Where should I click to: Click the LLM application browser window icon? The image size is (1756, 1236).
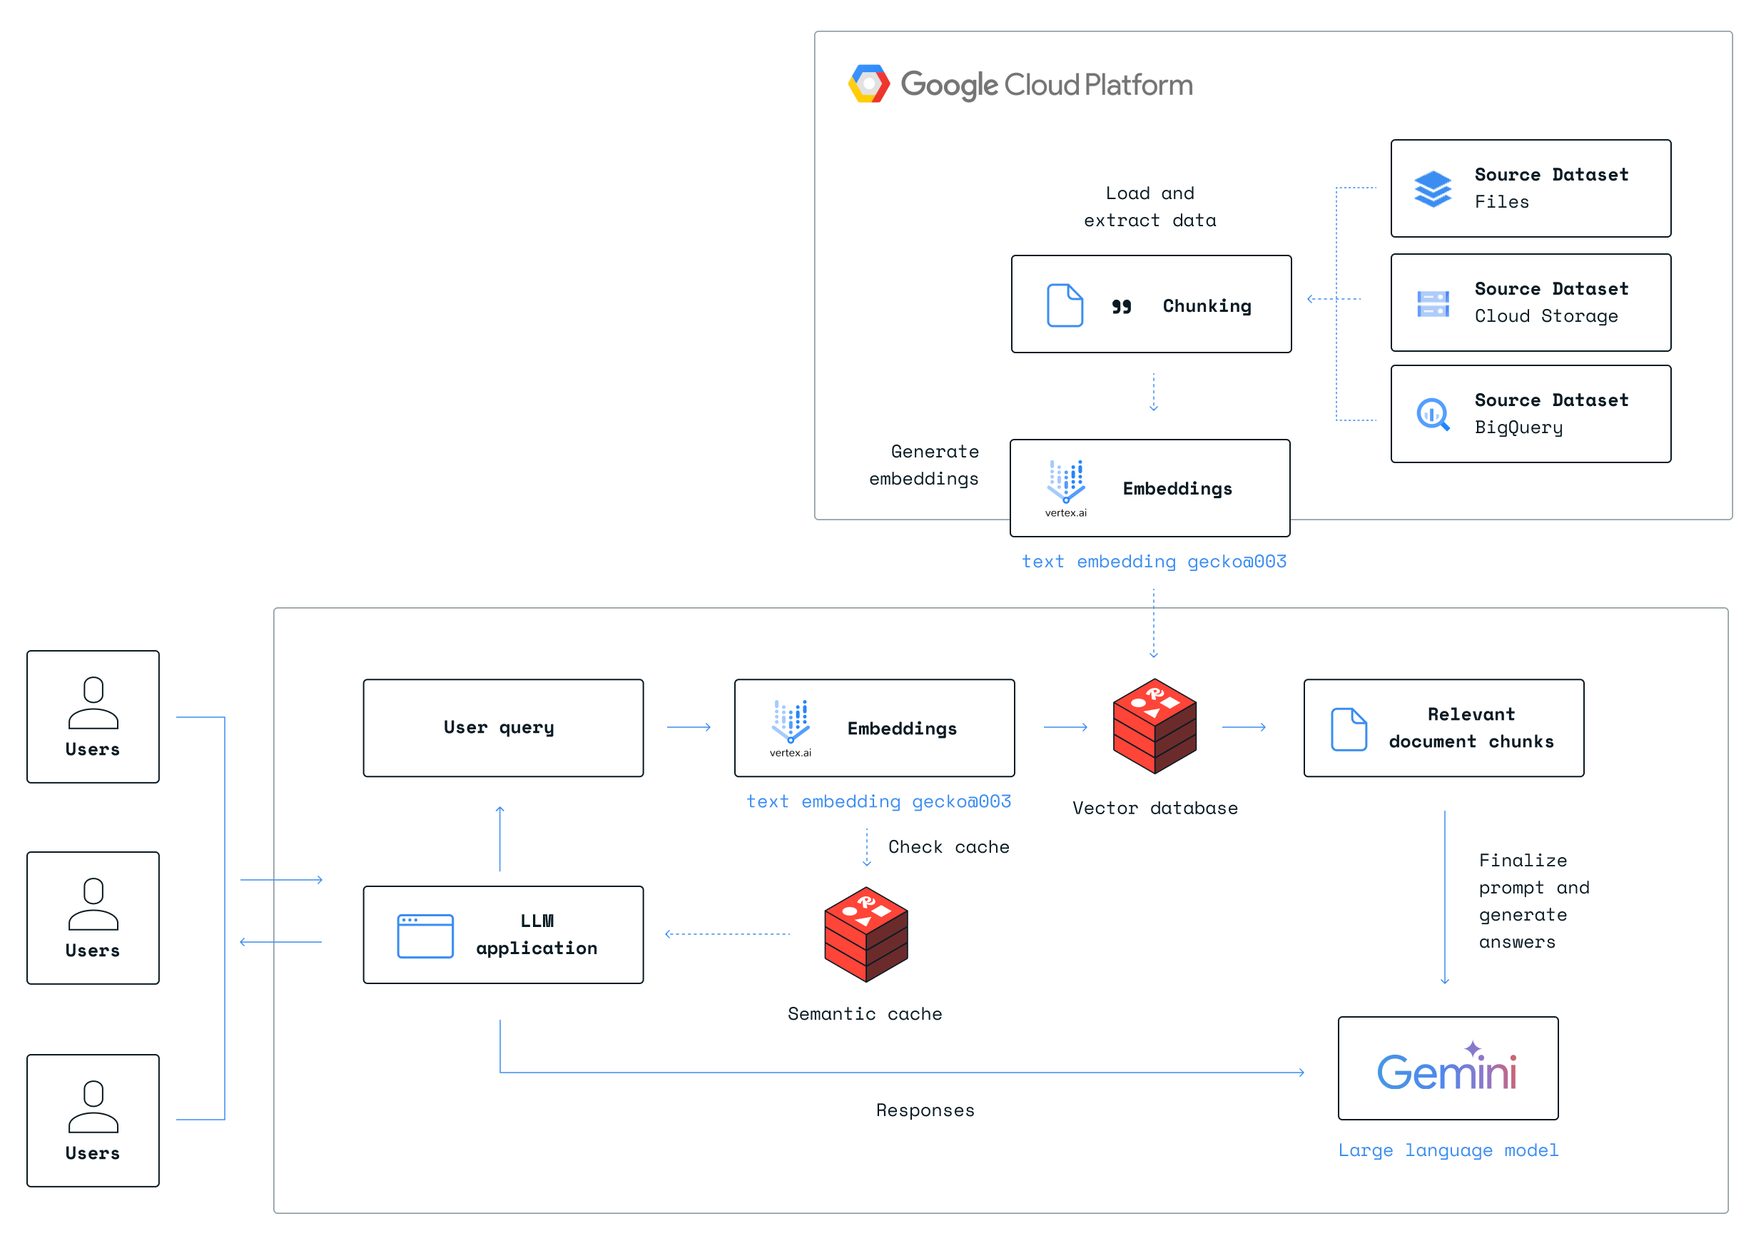pos(425,936)
